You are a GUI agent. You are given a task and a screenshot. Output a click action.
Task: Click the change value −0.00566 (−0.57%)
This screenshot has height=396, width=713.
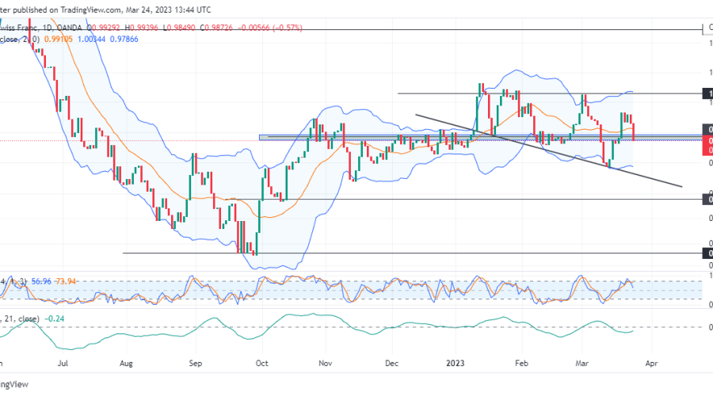point(269,28)
